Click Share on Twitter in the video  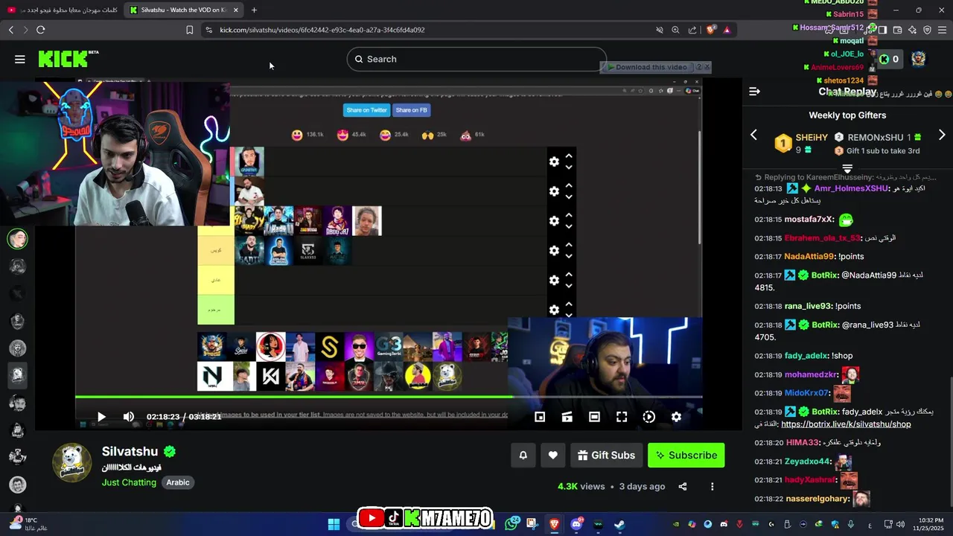pos(366,110)
